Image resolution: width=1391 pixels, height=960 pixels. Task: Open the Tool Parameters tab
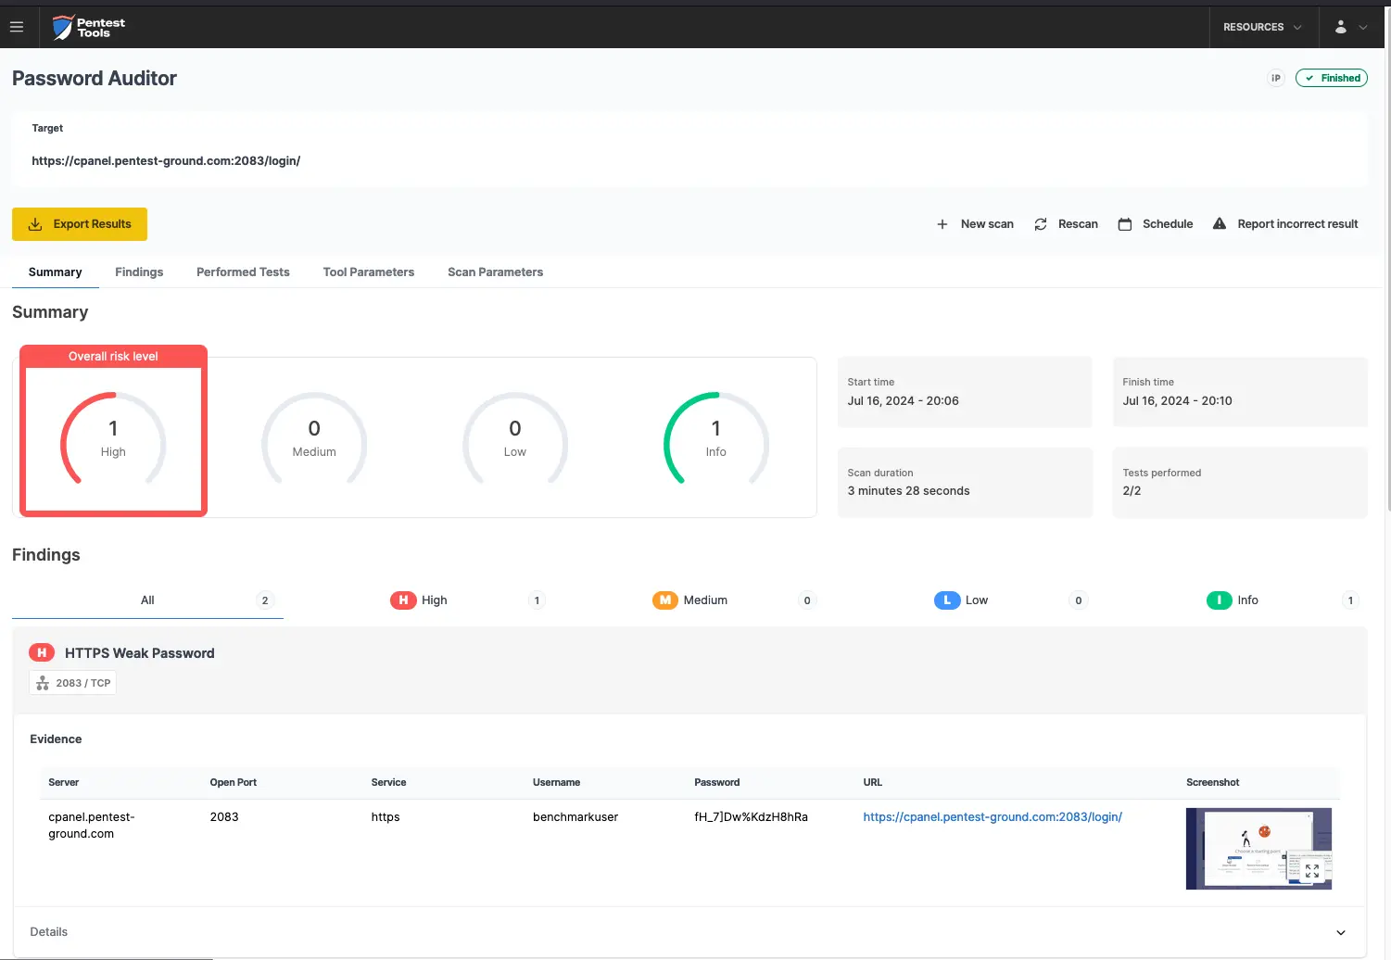[369, 272]
